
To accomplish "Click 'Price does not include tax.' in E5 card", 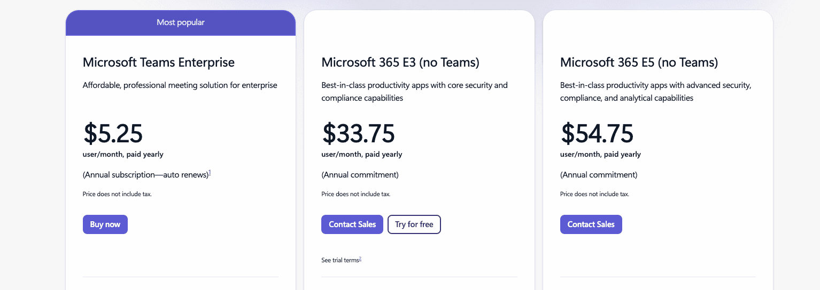I will 594,194.
